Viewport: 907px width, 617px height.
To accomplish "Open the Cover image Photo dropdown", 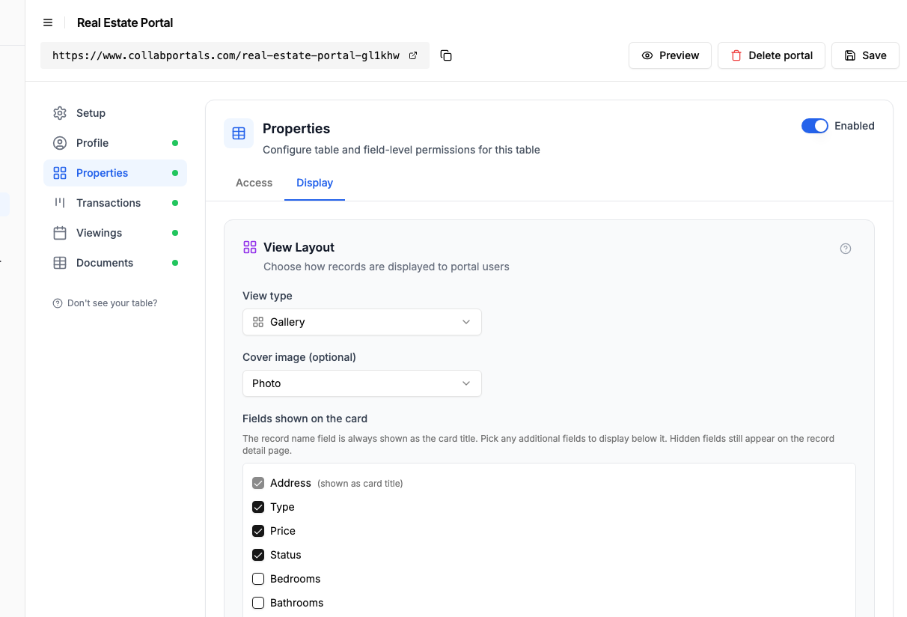I will tap(362, 383).
